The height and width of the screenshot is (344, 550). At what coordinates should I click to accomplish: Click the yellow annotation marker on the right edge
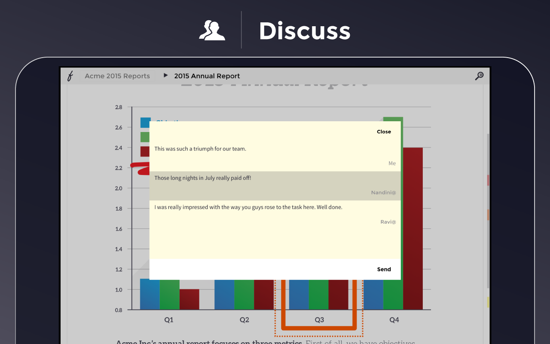[488, 302]
